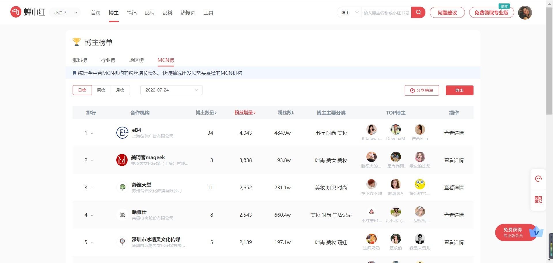553x263 pixels.
Task: Click the 蝉小红 logo icon
Action: [x=16, y=12]
